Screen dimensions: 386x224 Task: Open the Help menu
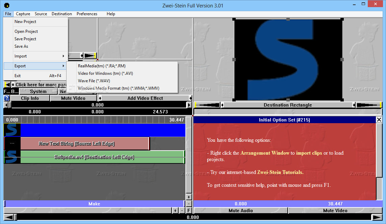(111, 14)
